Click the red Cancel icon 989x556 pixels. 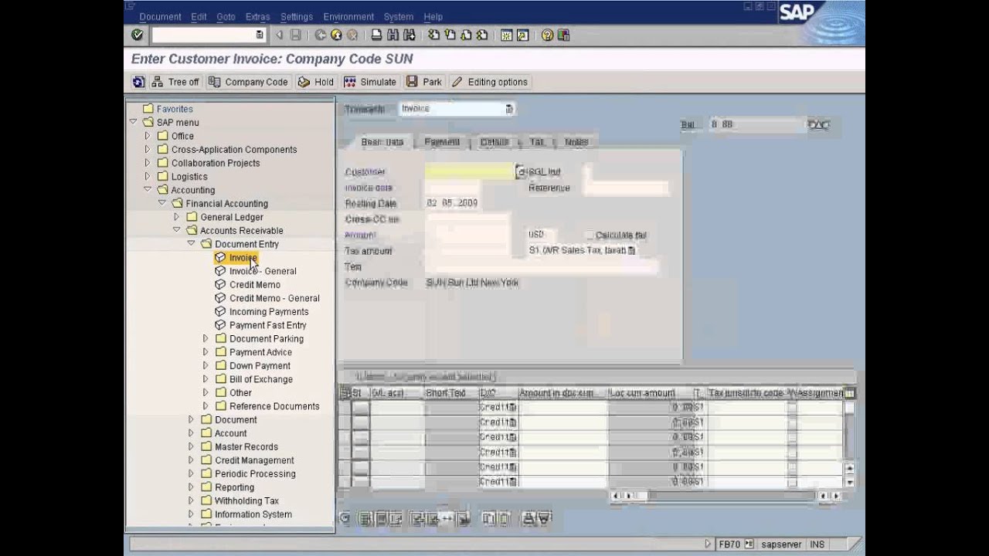pyautogui.click(x=352, y=35)
